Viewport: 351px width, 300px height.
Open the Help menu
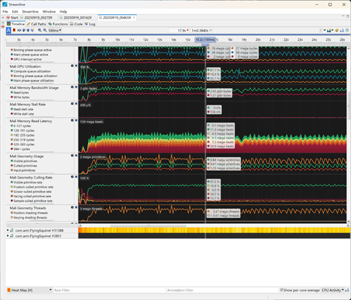(63, 11)
